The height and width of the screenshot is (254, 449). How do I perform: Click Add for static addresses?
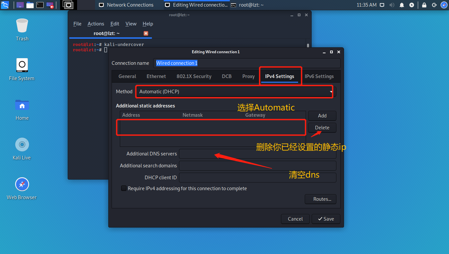322,116
